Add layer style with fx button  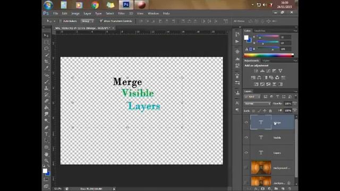pos(256,189)
